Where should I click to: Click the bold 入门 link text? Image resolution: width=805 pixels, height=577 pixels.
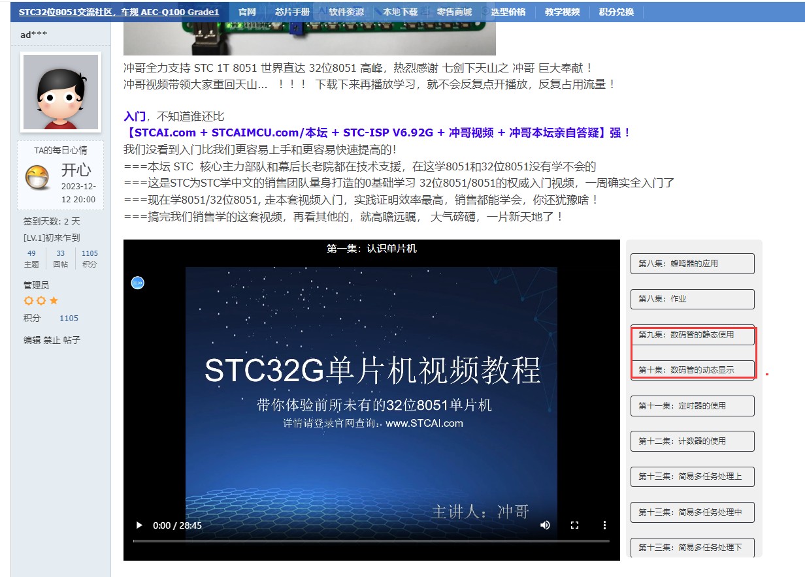point(135,116)
